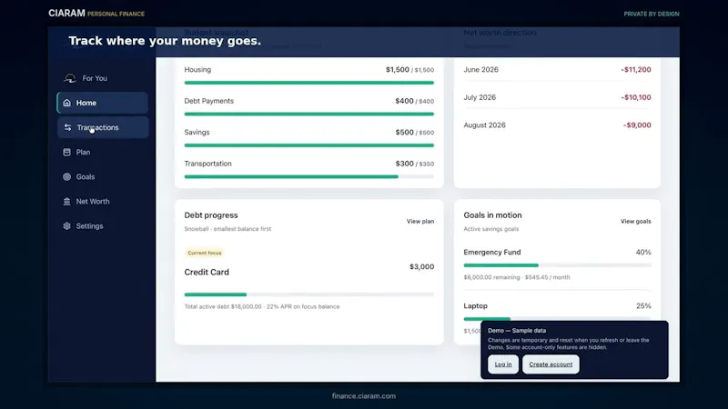Click the CIARAM logo text
This screenshot has height=409, width=728.
[66, 14]
